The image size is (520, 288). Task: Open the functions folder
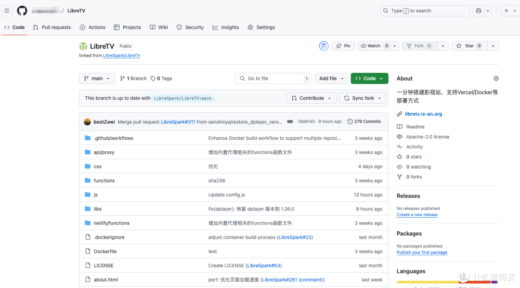104,181
